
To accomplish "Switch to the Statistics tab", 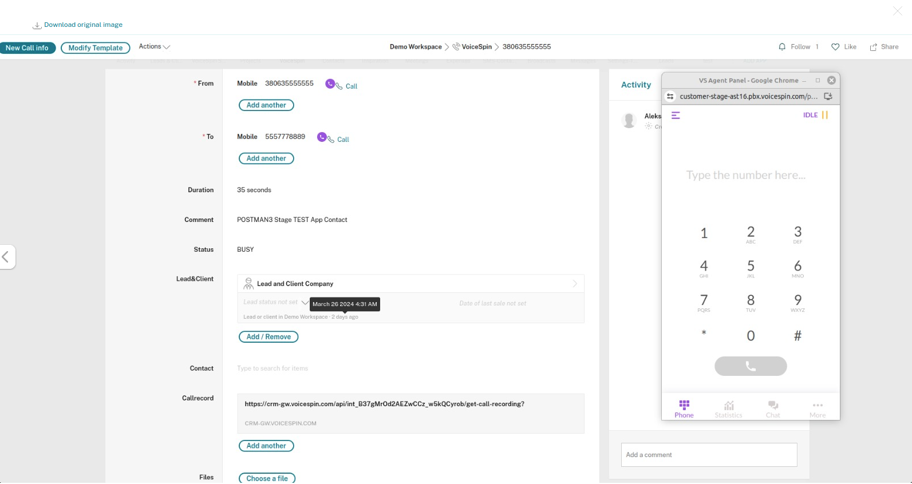I will (728, 409).
